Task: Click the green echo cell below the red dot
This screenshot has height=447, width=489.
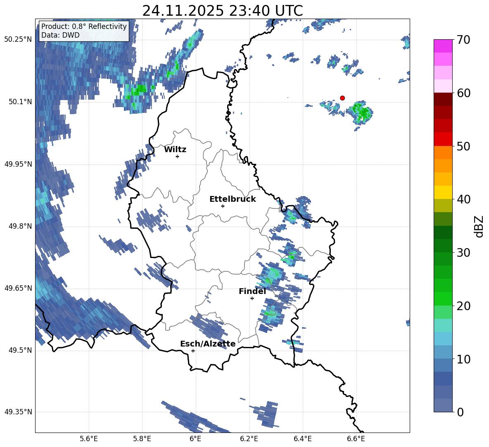Action: click(361, 113)
